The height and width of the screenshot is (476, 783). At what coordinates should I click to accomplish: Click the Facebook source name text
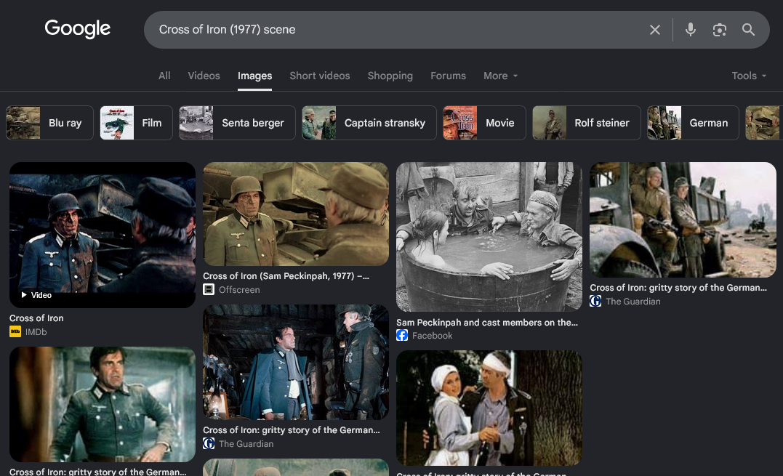pos(432,335)
